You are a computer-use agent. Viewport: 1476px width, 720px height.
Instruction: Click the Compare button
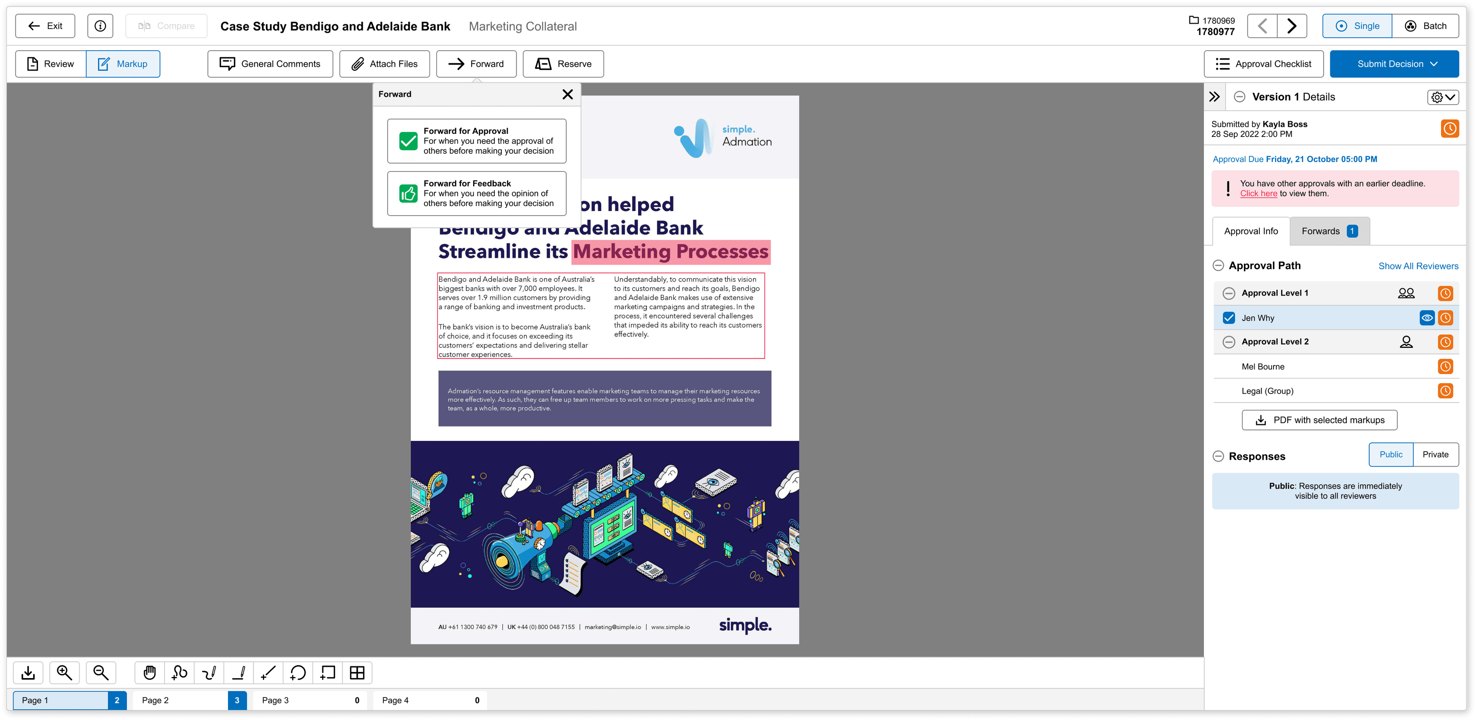click(x=166, y=26)
